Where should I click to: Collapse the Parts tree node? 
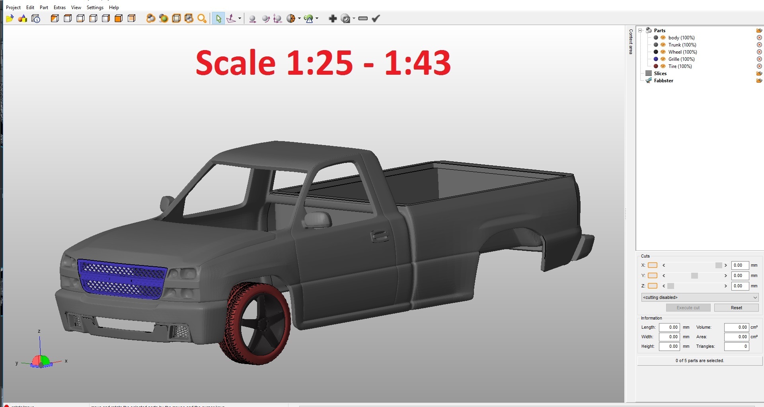click(x=640, y=31)
